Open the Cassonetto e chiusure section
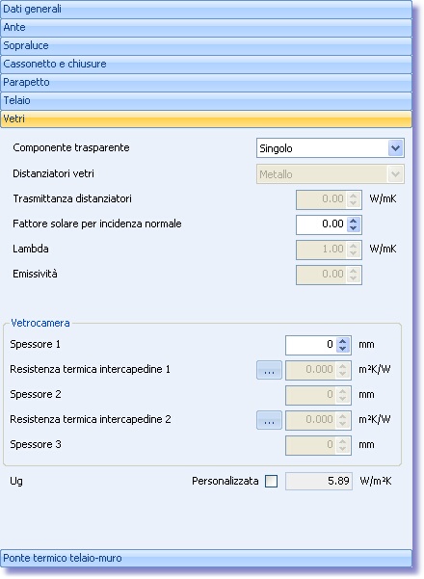Image resolution: width=424 pixels, height=579 pixels. click(x=206, y=64)
